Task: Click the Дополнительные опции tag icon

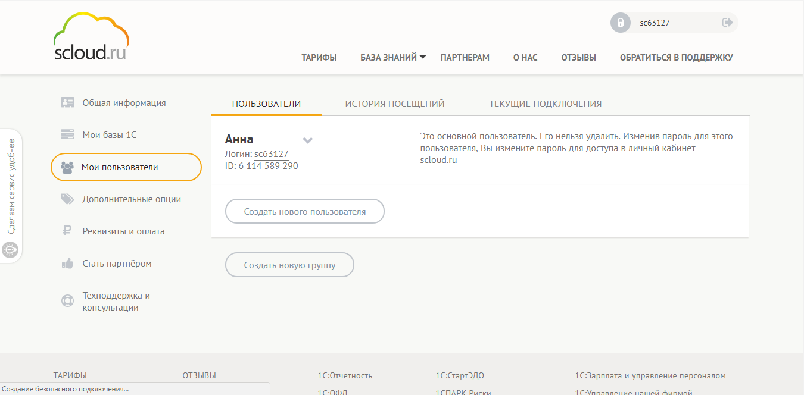Action: point(67,199)
